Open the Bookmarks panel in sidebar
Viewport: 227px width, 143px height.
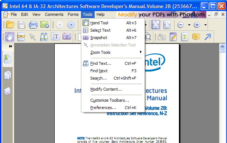(7, 59)
